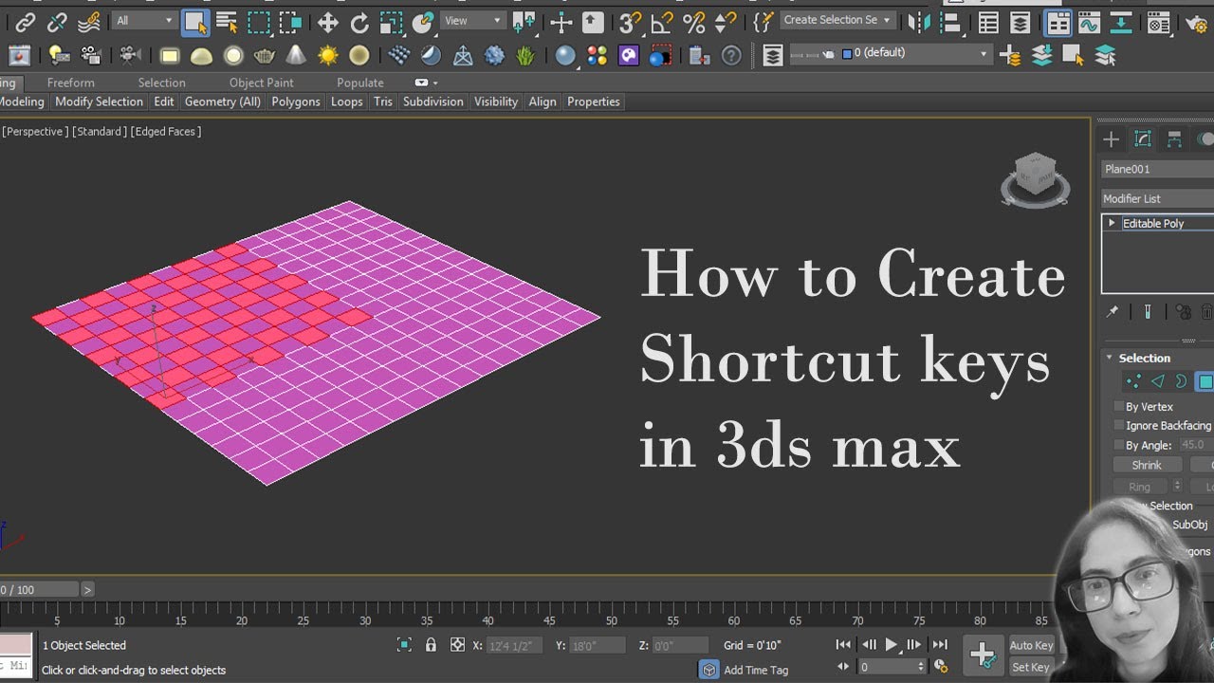Image resolution: width=1214 pixels, height=683 pixels.
Task: Click the Bind to Space Warp icon
Action: pyautogui.click(x=89, y=22)
